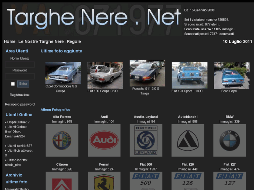The image size is (254, 190).
Task: Click the 'Immagini: 1307' count text
Action: tap(146, 169)
